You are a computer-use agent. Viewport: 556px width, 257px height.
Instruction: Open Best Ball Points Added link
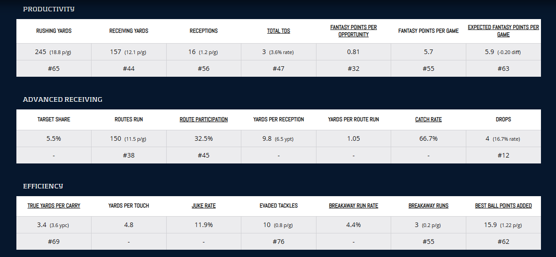click(x=503, y=206)
